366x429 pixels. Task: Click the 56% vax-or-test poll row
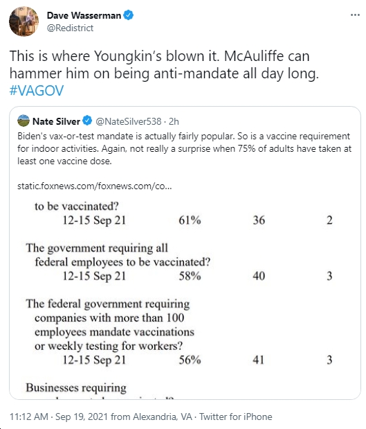(197, 360)
